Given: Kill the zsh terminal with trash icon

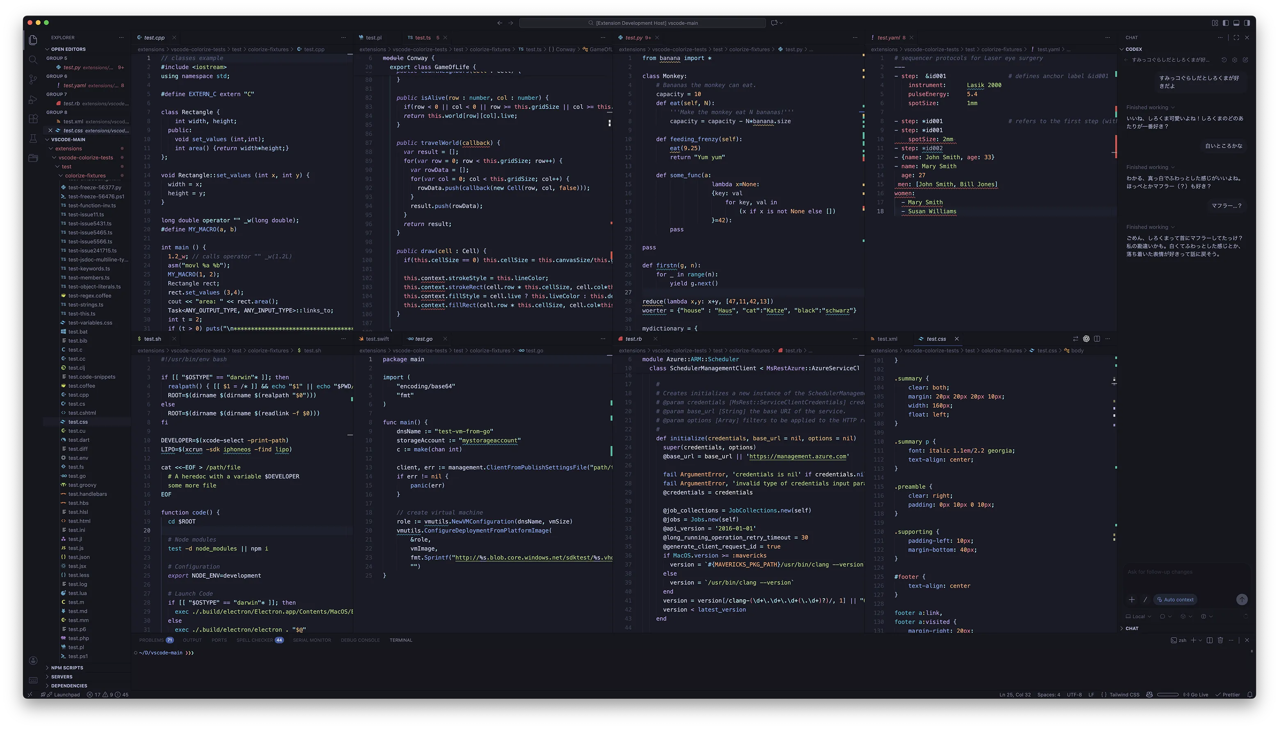Looking at the screenshot, I should click(1220, 640).
